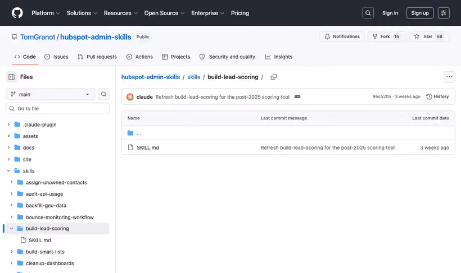Open the Open Source dropdown menu
Screen dimensions: 461x273
[164, 13]
